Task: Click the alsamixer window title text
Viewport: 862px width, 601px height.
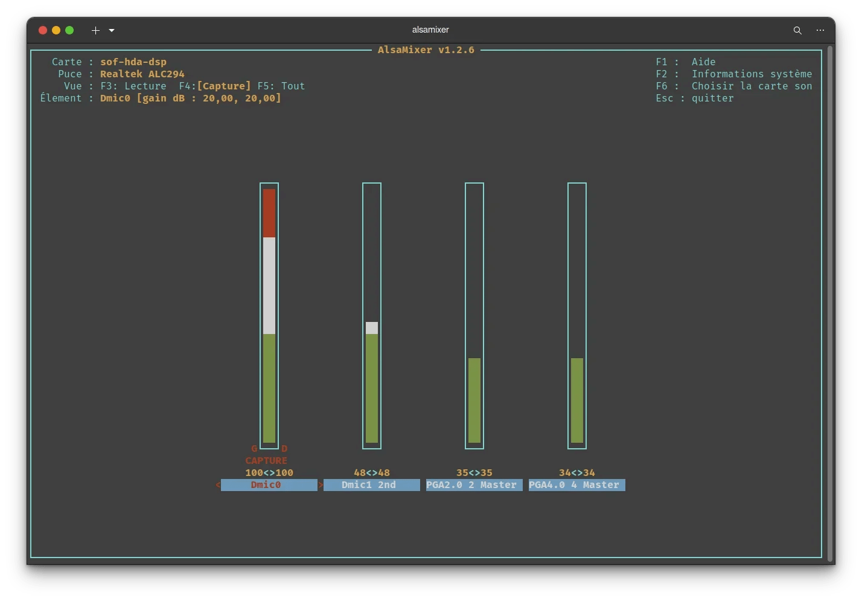Action: (x=430, y=30)
